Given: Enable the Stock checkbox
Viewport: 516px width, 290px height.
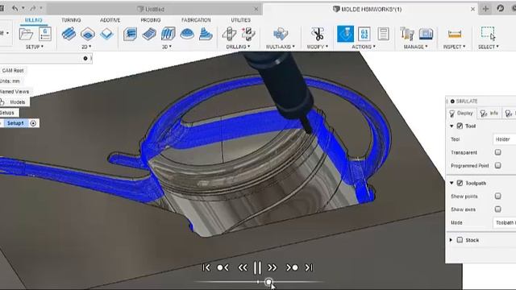Looking at the screenshot, I should point(460,240).
